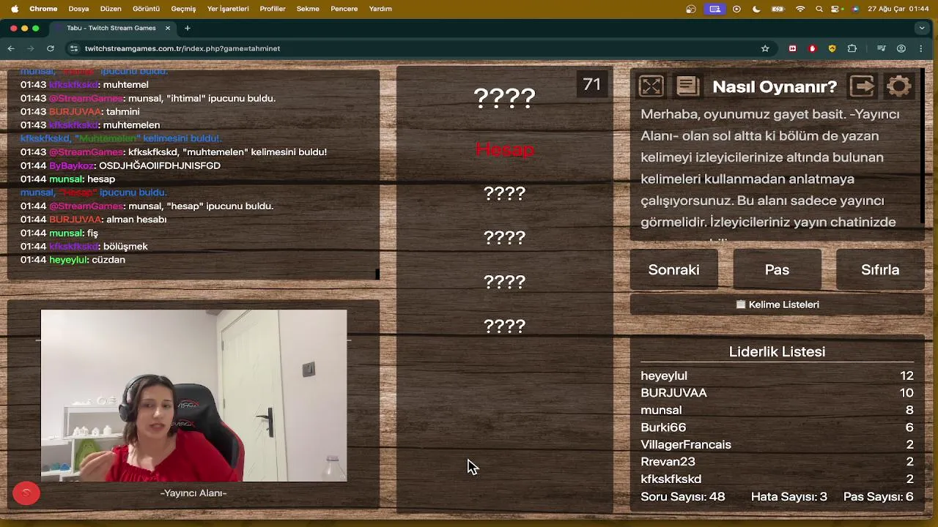Open the Yer İşaretleri menu
The image size is (938, 527).
click(228, 9)
